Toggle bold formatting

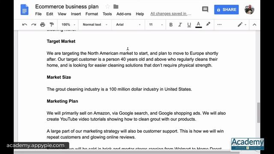pyautogui.click(x=171, y=25)
